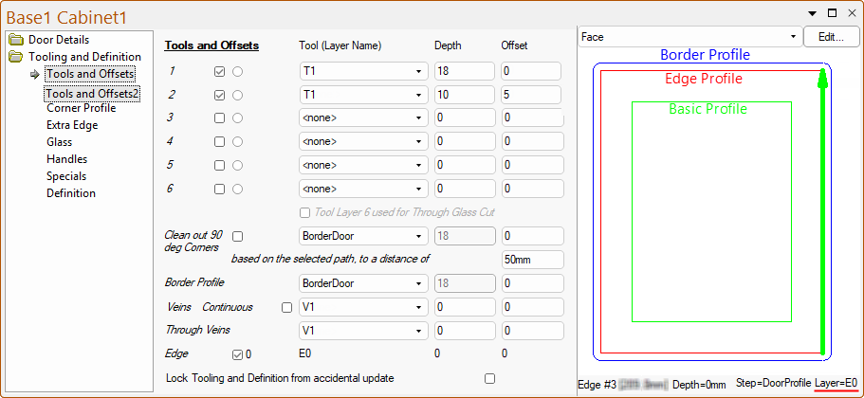Viewport: 864px width, 398px height.
Task: Click the Tooling and Definition folder icon
Action: [16, 57]
